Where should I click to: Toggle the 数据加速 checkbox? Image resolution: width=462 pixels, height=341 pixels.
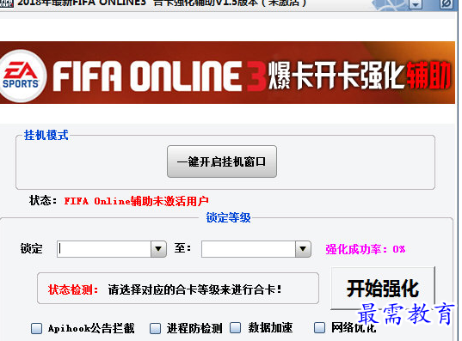(235, 327)
